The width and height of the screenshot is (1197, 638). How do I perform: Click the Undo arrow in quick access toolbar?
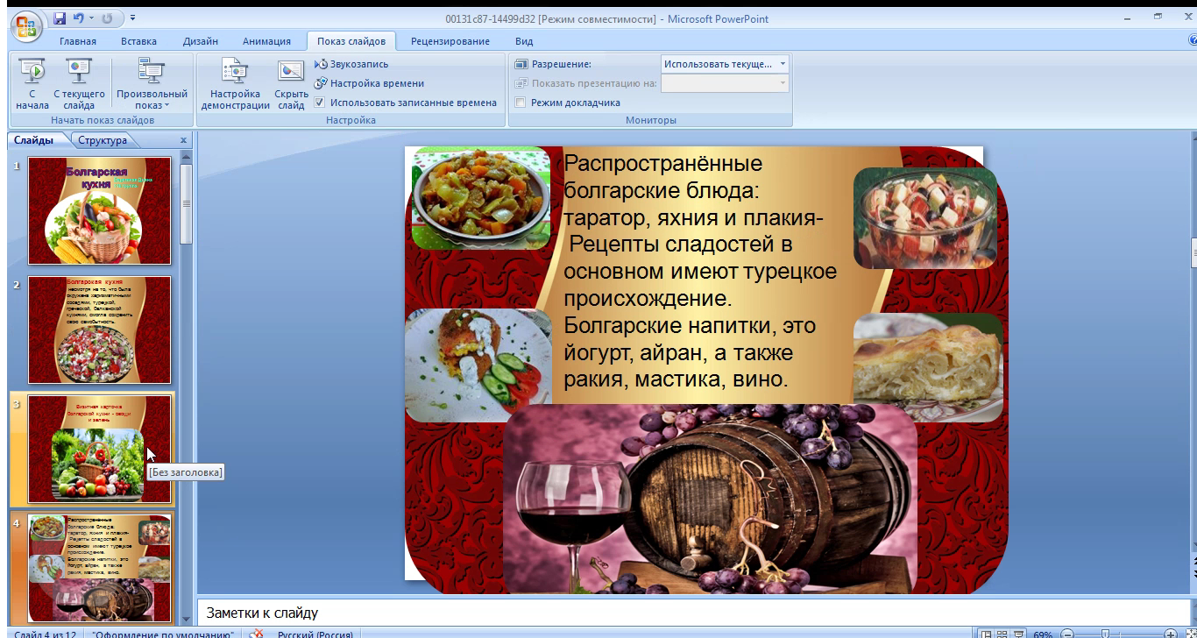tap(78, 18)
